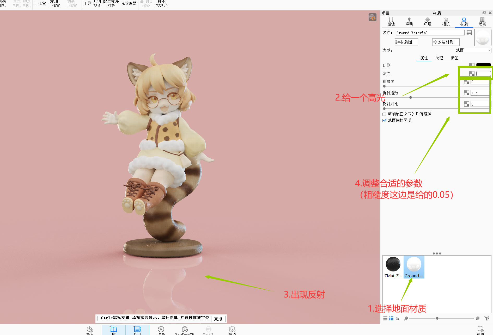Open the 渲染 render icon

pyautogui.click(x=232, y=330)
